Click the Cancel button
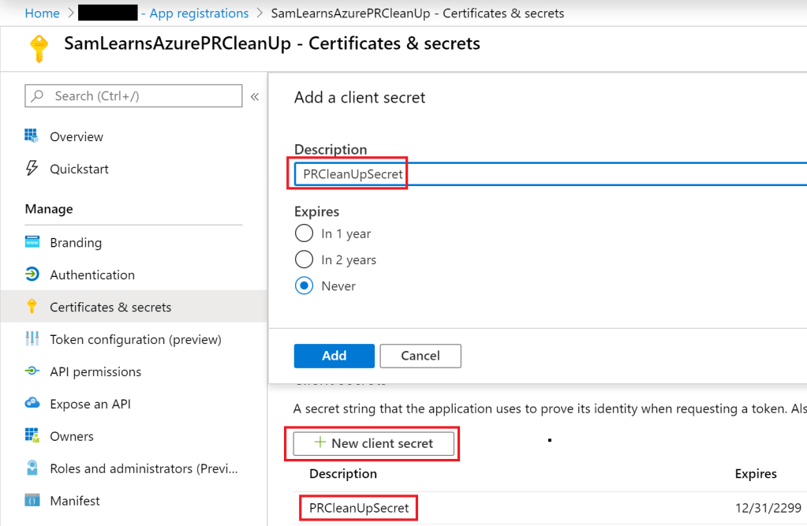Image resolution: width=807 pixels, height=526 pixels. (420, 356)
